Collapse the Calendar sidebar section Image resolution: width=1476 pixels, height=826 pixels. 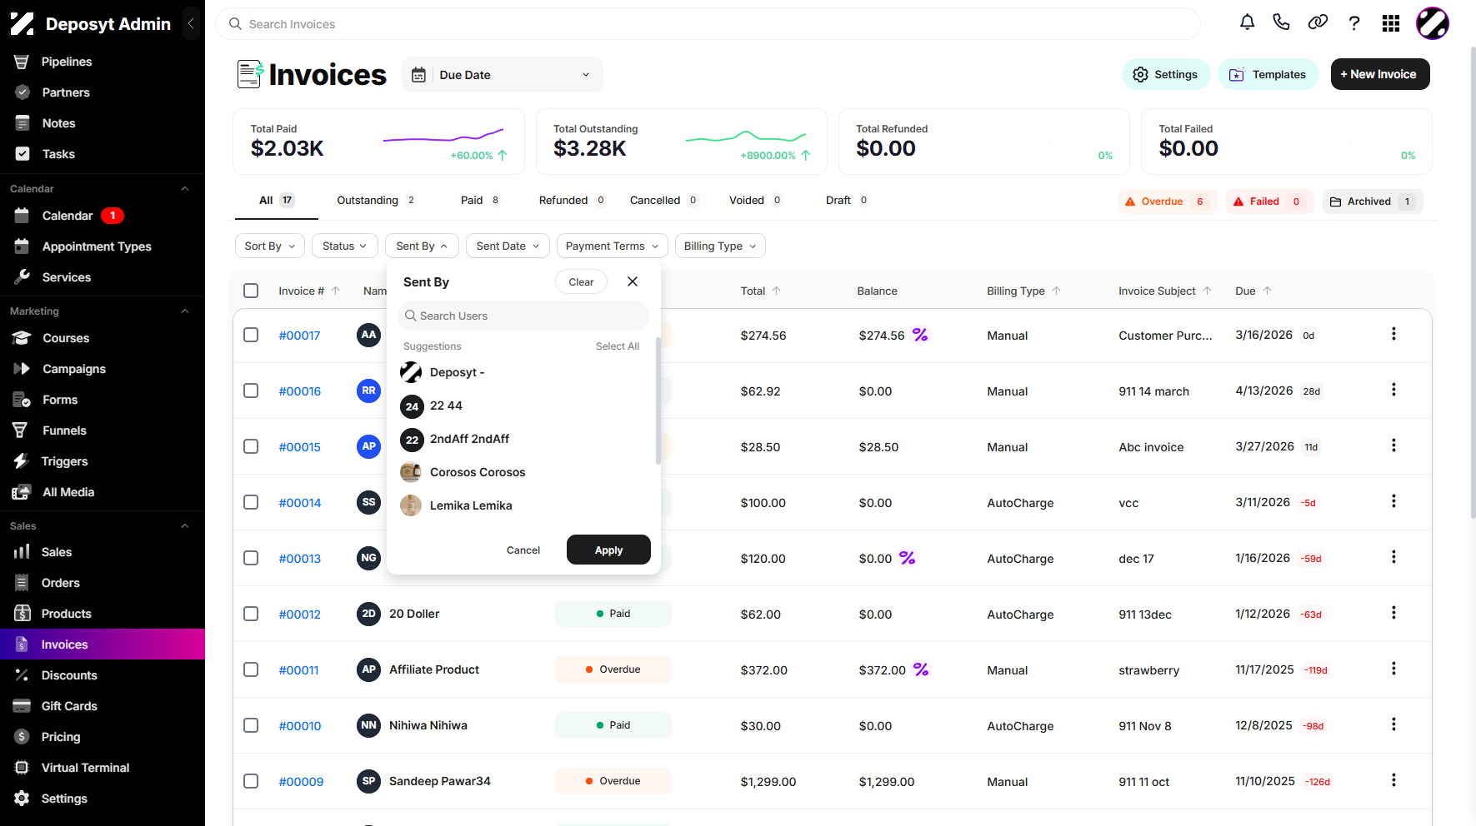[x=185, y=189]
